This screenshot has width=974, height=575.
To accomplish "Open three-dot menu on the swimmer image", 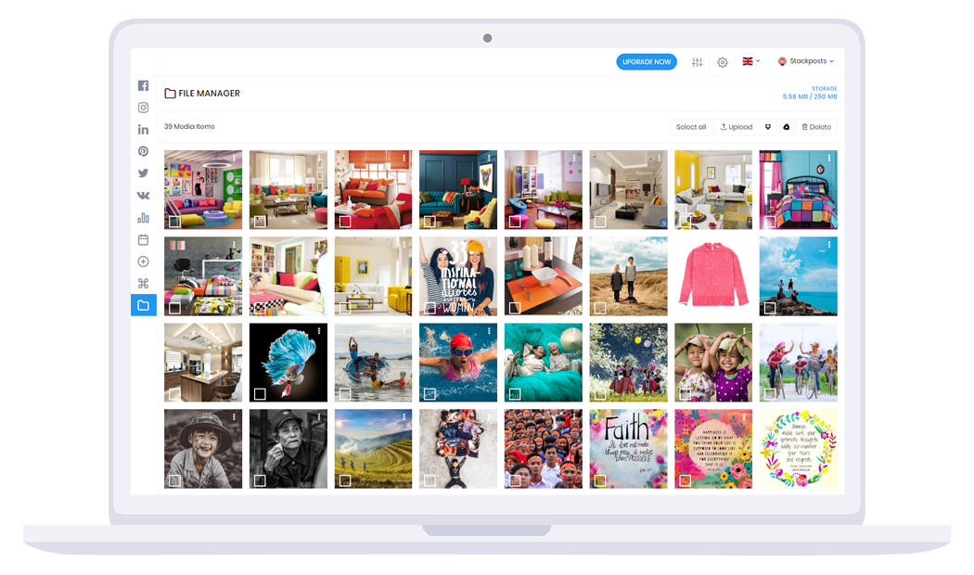I will 489,331.
